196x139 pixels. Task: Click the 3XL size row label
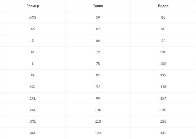(33, 121)
